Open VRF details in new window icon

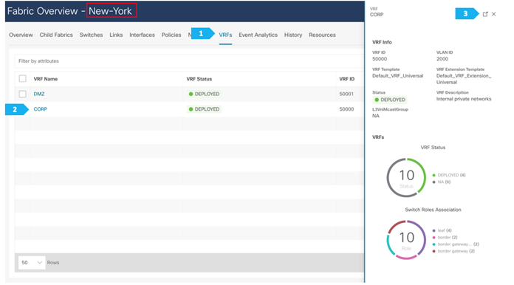pos(485,14)
